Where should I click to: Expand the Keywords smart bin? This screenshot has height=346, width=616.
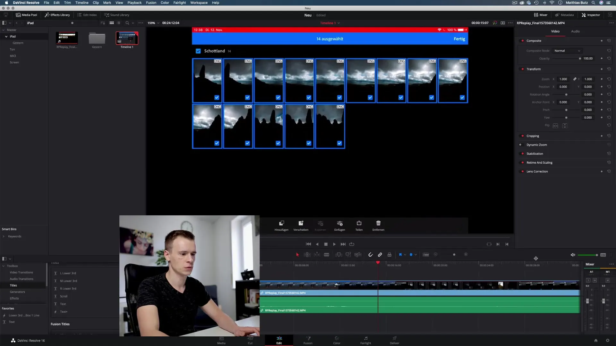(4, 236)
